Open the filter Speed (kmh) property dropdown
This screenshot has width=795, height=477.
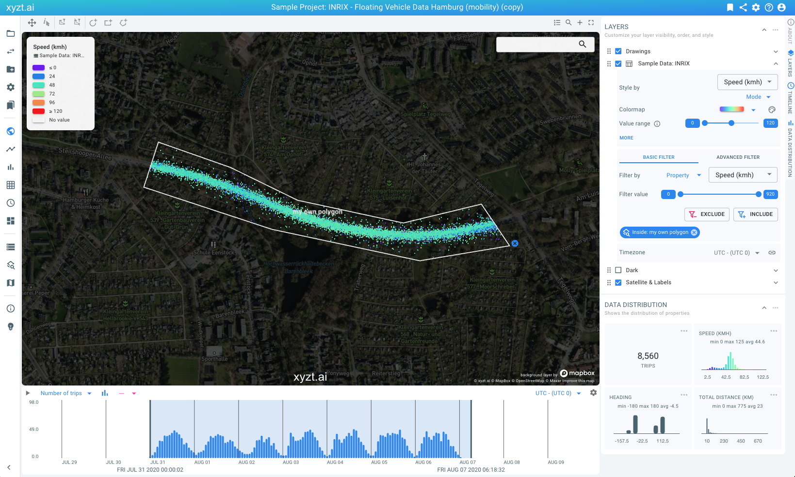[743, 175]
